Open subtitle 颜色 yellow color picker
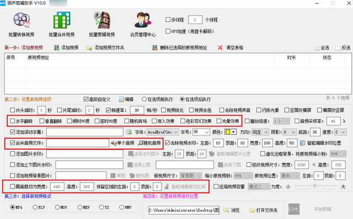 231,132
